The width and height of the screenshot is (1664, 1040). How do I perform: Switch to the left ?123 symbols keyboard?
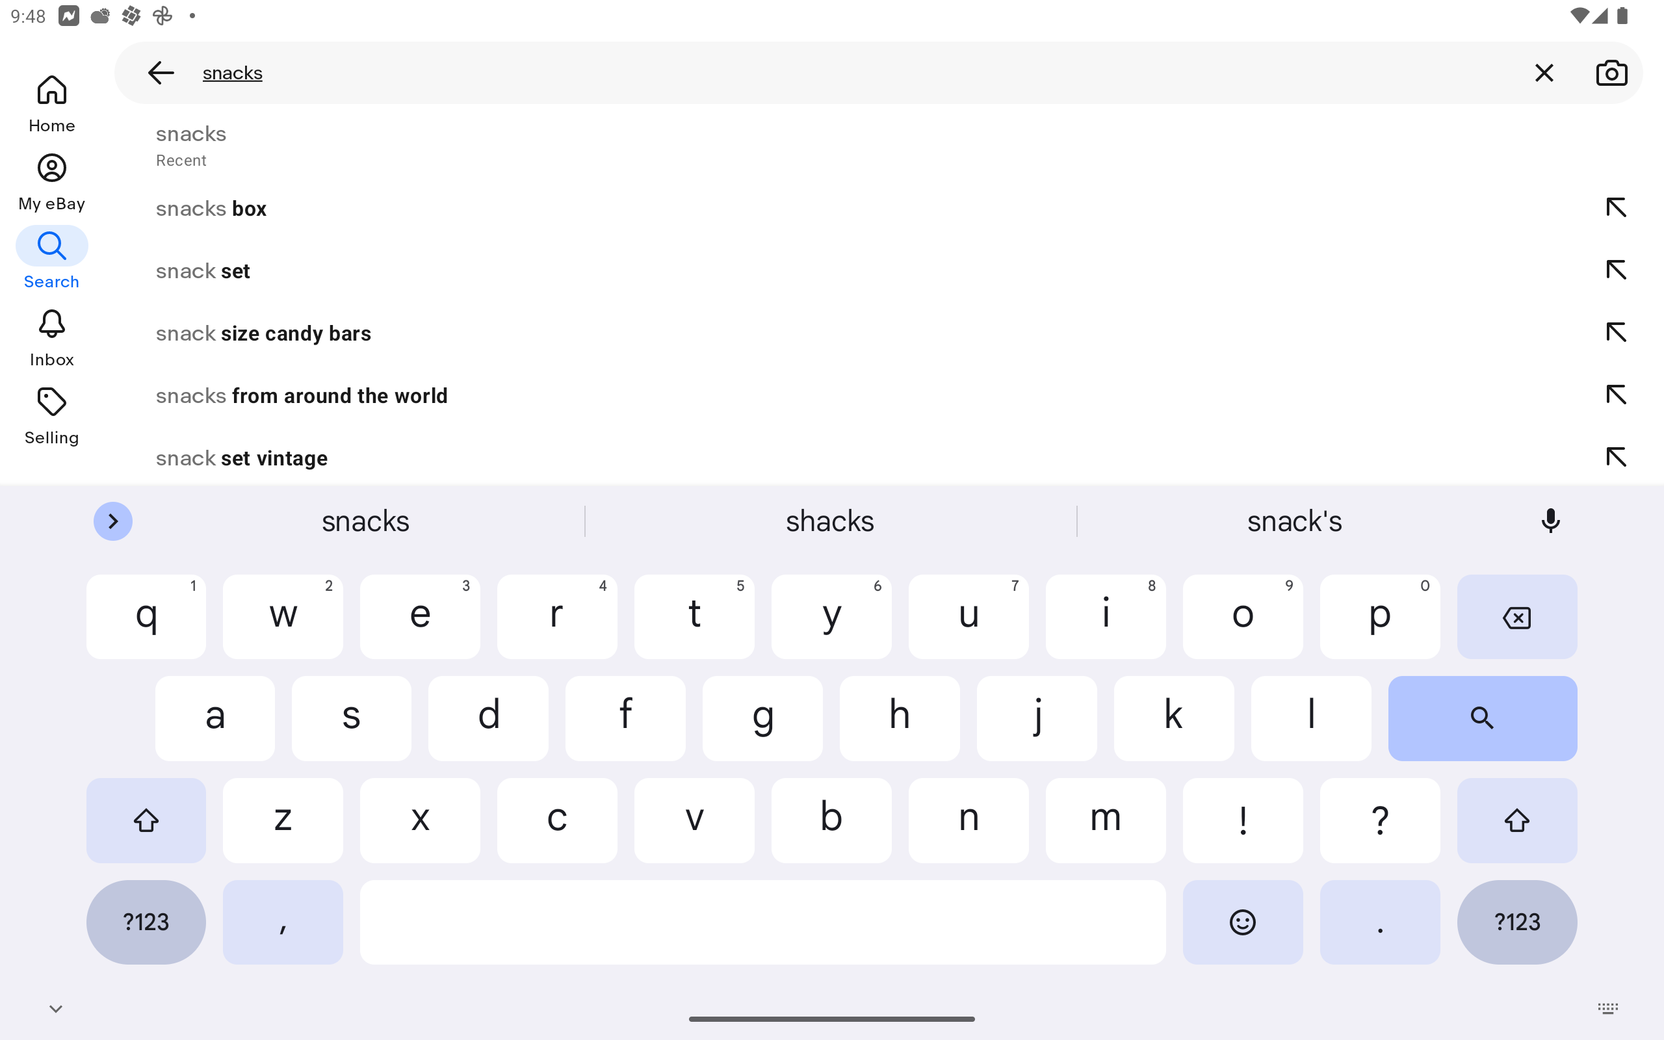(146, 922)
